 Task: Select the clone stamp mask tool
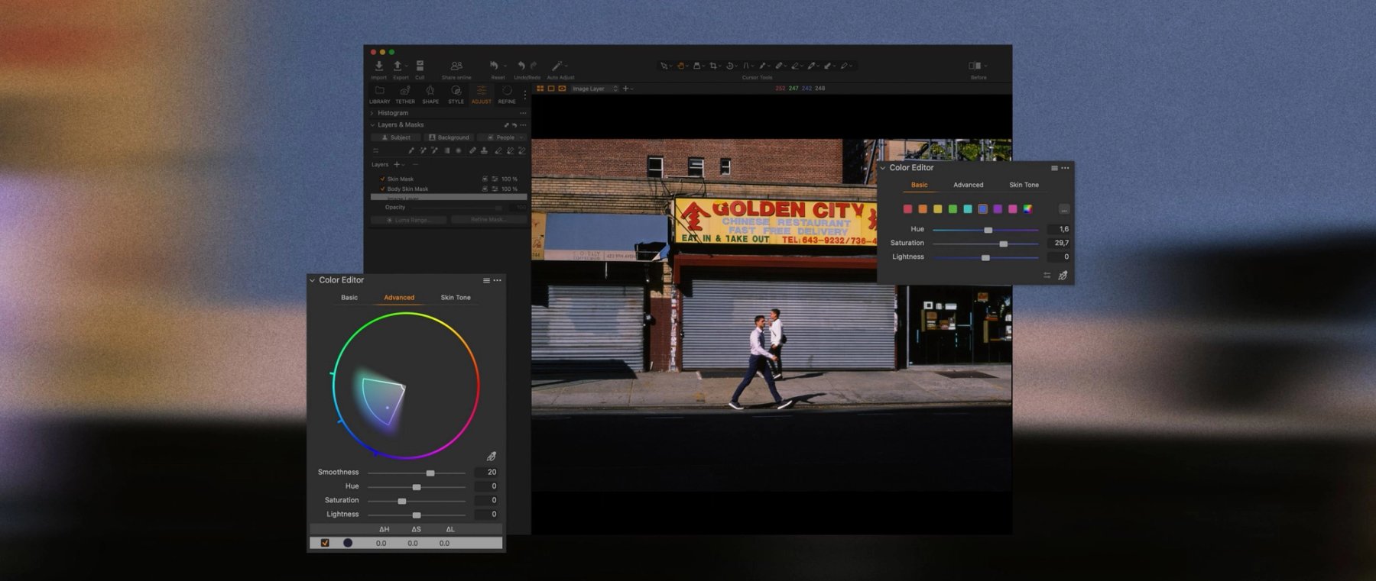pos(484,150)
